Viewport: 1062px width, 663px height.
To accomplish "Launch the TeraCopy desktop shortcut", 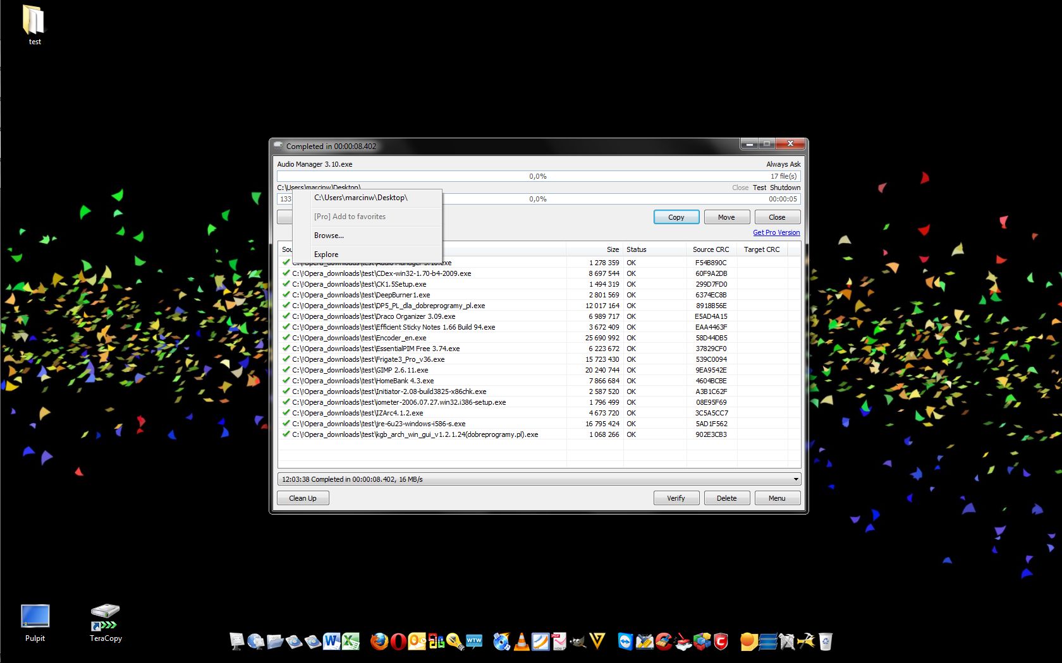I will [x=106, y=623].
